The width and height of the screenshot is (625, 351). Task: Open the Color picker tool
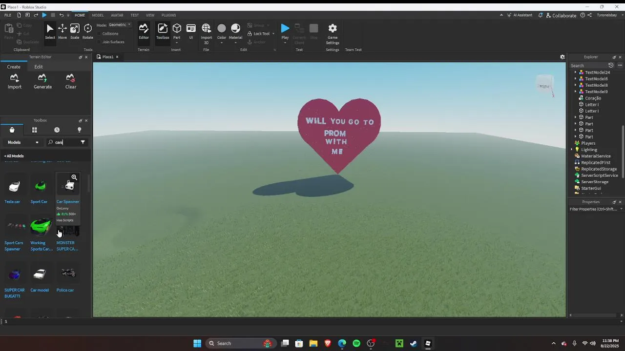222,32
